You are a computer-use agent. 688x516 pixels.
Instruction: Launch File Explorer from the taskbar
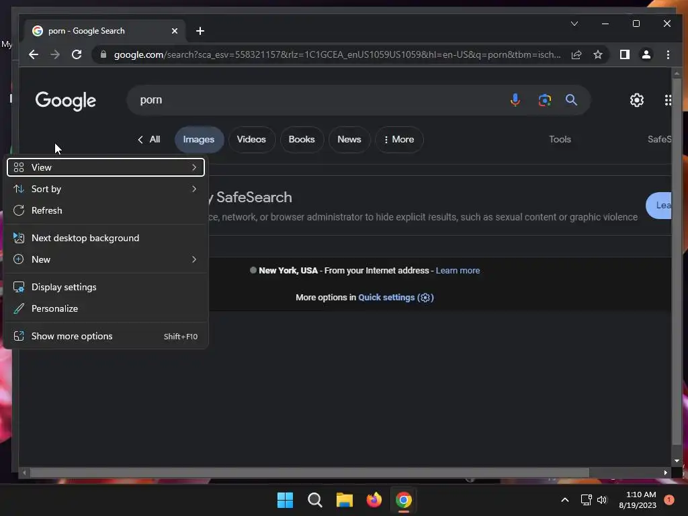pos(345,500)
